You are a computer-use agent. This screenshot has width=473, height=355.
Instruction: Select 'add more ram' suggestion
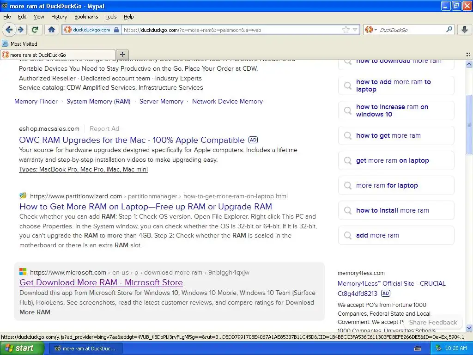pos(396,235)
